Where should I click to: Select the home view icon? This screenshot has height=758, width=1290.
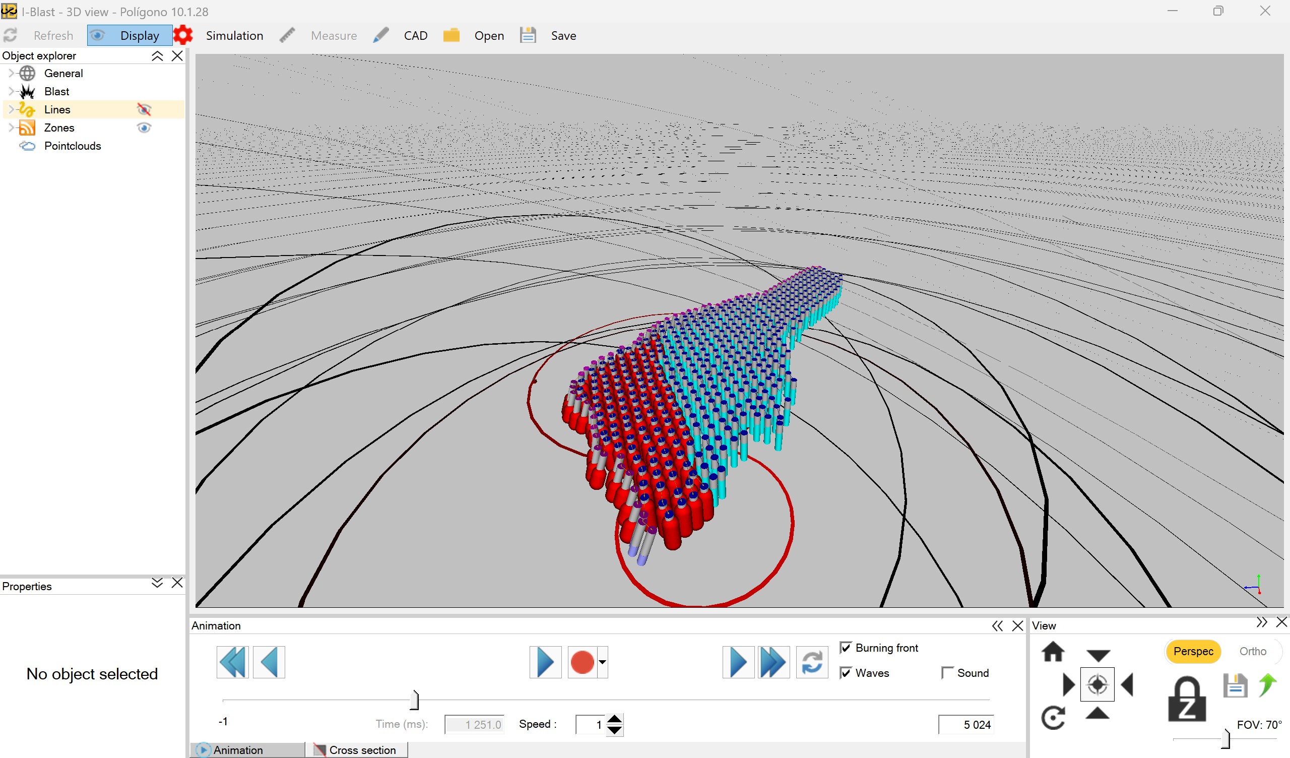click(1054, 652)
